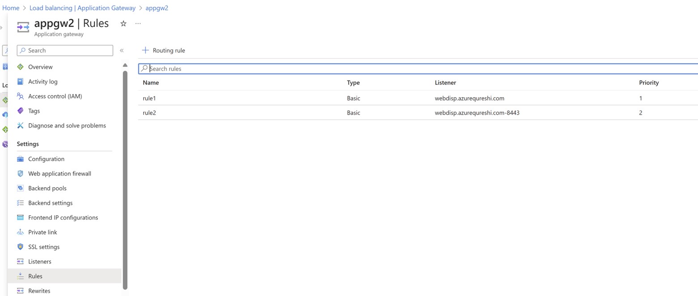Screen dimensions: 698x296
Task: Go to Load balancing Application Gateway breadcrumb
Action: point(82,8)
